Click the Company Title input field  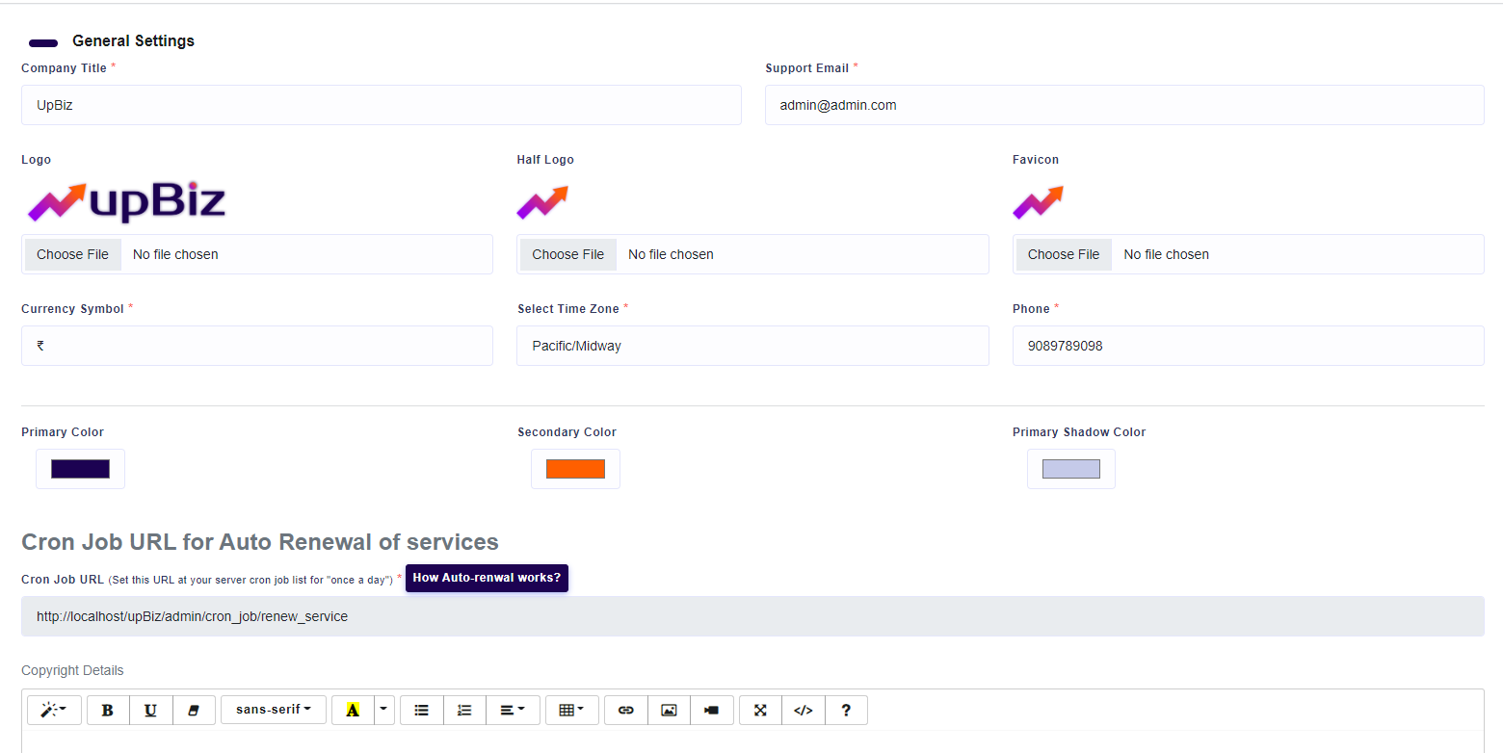coord(381,105)
